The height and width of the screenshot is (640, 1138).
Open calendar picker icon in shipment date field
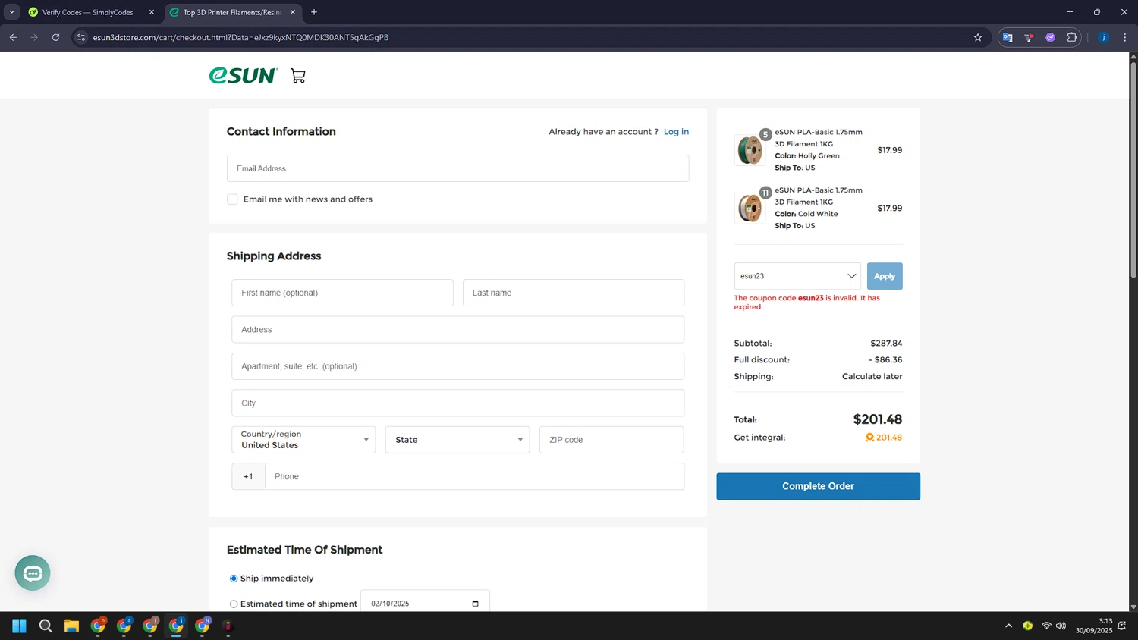pyautogui.click(x=476, y=604)
